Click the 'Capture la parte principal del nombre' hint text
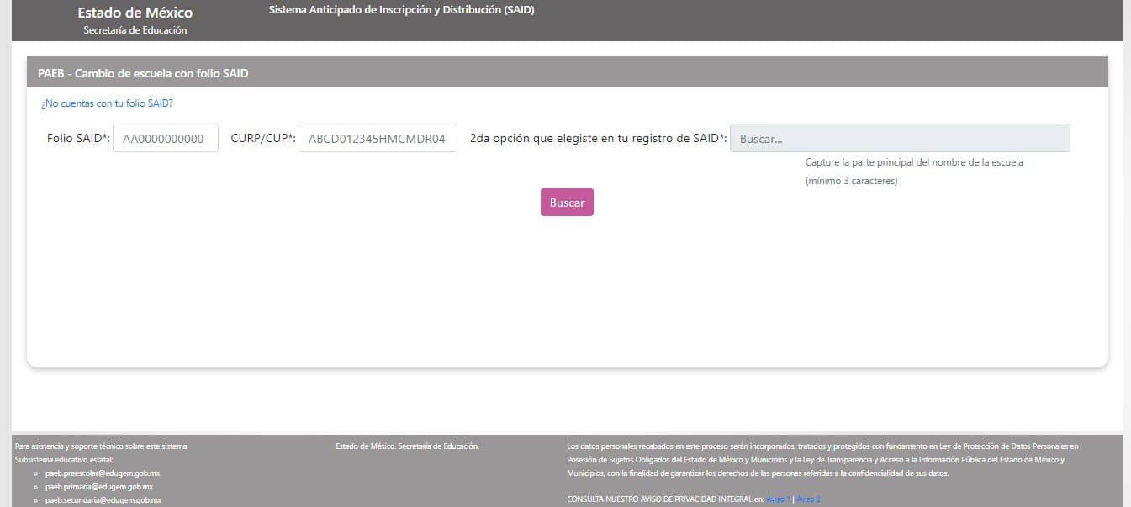1131x507 pixels. click(x=914, y=162)
